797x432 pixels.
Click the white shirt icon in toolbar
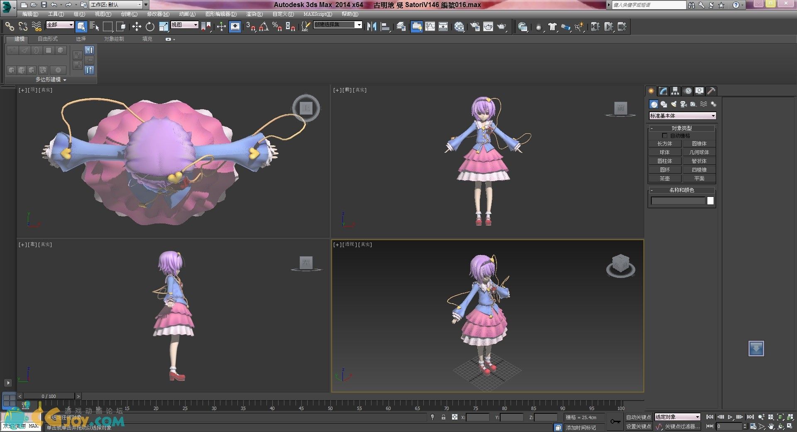tap(552, 27)
